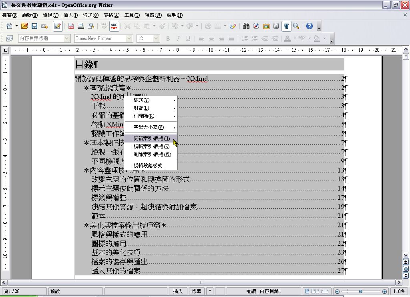Click the book view layout icon
Image resolution: width=410 pixels, height=297 pixels.
point(325,291)
